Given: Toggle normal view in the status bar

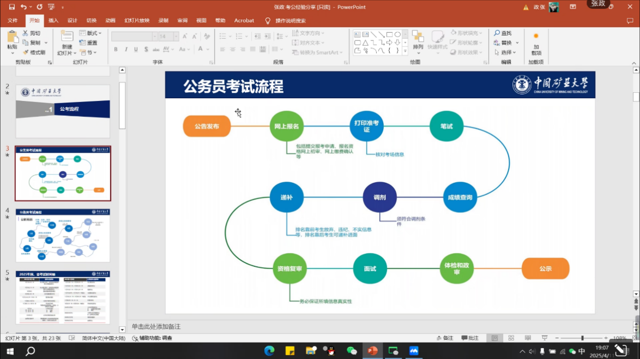Looking at the screenshot, I should tap(494, 338).
